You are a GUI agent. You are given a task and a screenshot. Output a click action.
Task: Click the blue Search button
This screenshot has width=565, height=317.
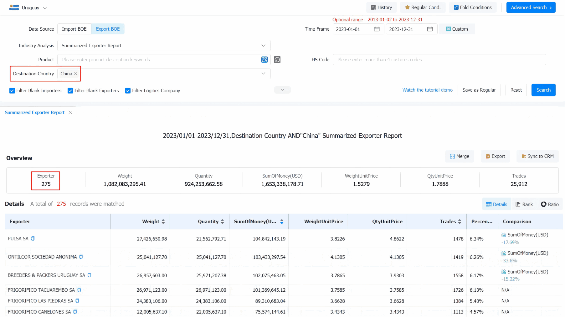pos(543,90)
